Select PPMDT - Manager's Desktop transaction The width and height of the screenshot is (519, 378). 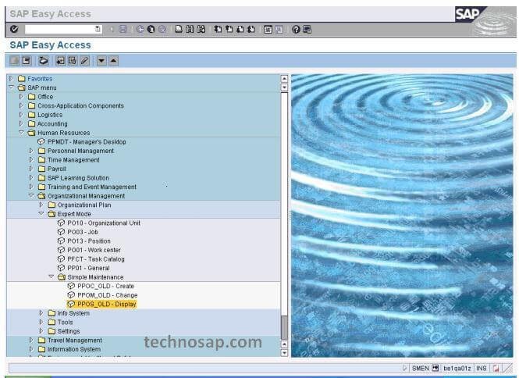tap(87, 142)
